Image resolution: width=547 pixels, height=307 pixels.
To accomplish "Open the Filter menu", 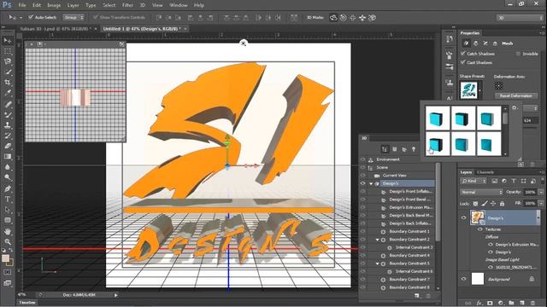I will (127, 5).
